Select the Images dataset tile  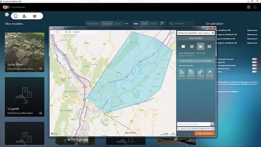tap(200, 74)
